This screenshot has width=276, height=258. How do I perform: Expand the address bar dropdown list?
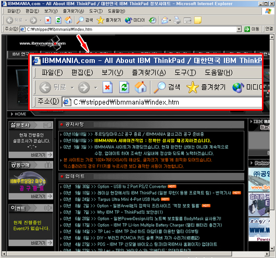pos(239,29)
